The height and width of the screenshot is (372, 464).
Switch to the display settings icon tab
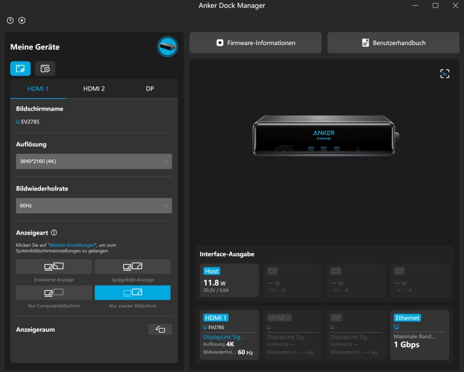point(20,69)
